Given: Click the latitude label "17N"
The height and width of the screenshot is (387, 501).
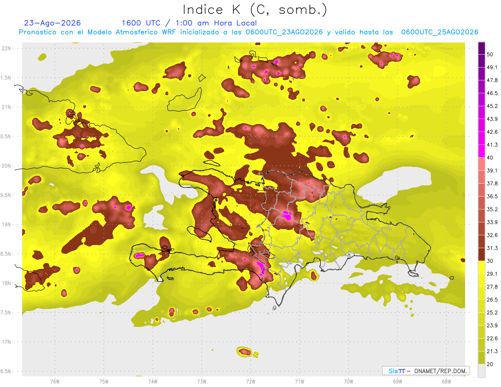Looking at the screenshot, I should point(7,342).
